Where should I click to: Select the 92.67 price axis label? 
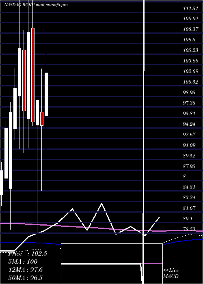point(189,135)
